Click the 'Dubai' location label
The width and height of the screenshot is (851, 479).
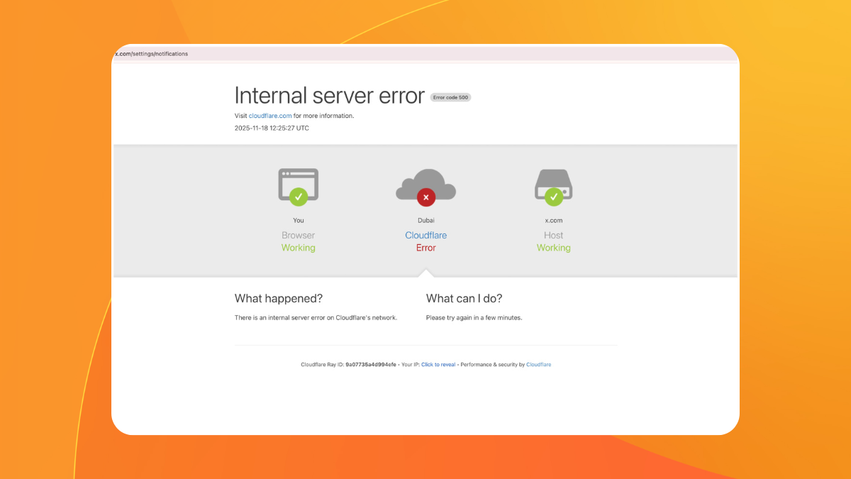pos(425,220)
